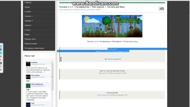Click the 'Terraria для Mac:' label
190x107 pixels.
tap(112, 93)
